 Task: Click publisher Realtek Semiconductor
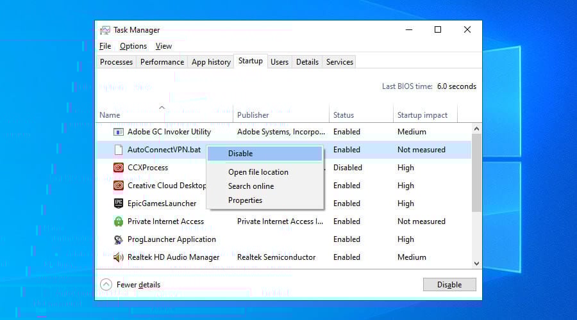coord(276,257)
